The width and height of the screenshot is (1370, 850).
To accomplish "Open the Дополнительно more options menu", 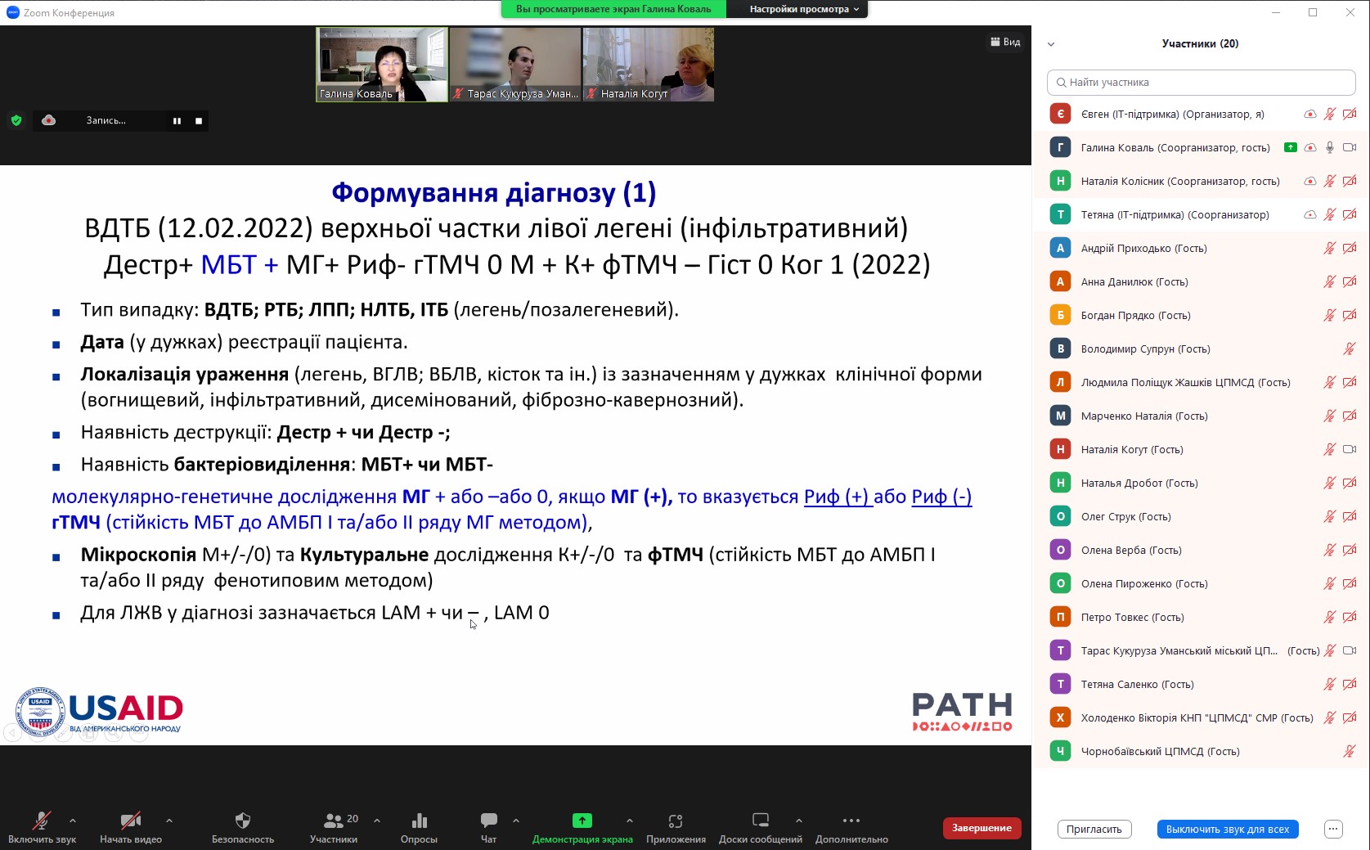I will (851, 821).
